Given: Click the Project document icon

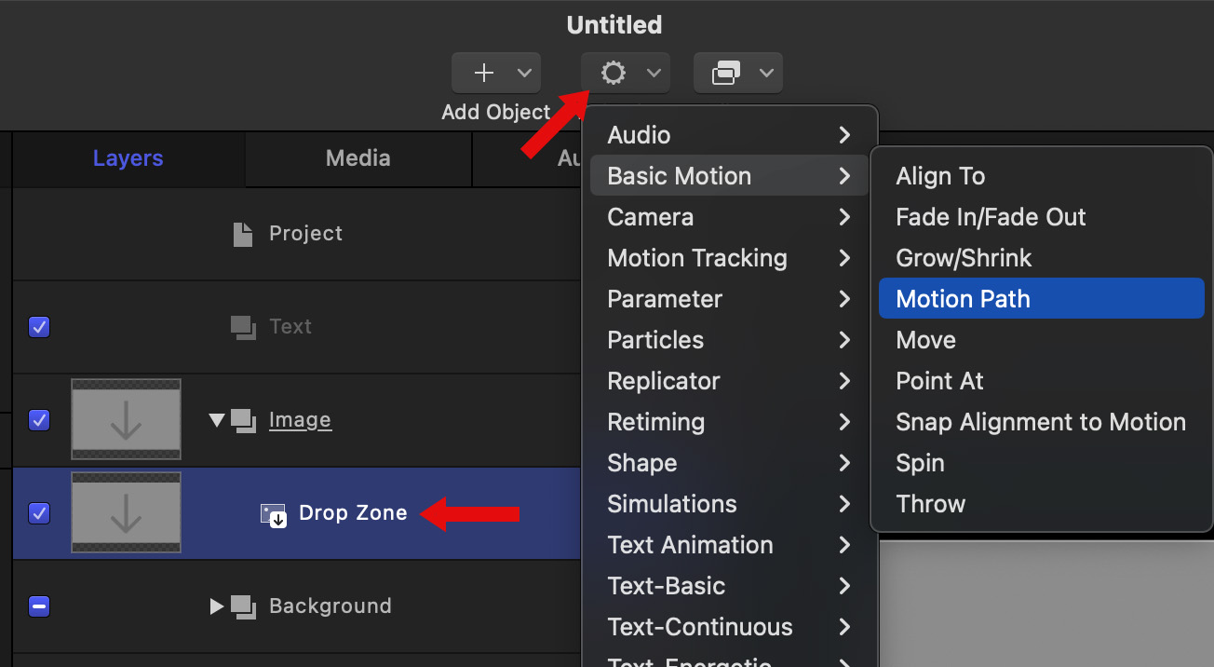Looking at the screenshot, I should tap(242, 234).
